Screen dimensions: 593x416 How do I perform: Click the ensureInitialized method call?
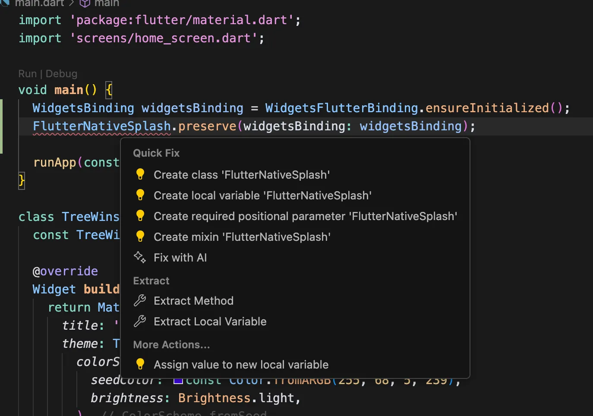click(487, 108)
